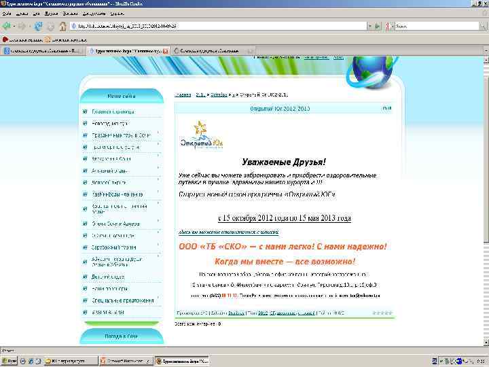Click scrollbar down arrow at page bottom right
This screenshot has width=489, height=367.
click(486, 343)
